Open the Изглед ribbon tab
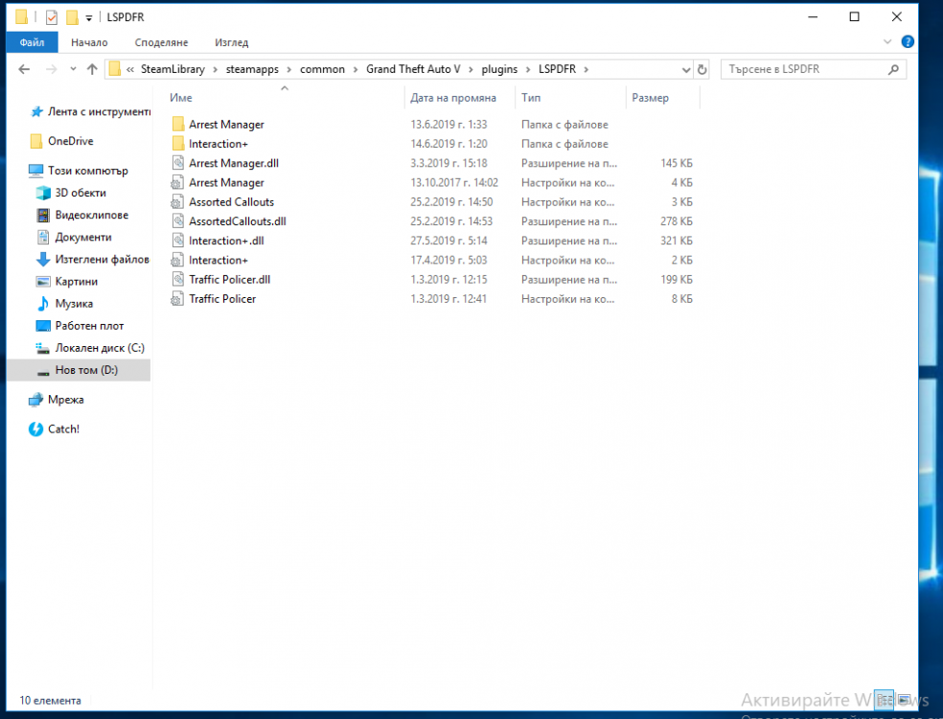 [232, 43]
